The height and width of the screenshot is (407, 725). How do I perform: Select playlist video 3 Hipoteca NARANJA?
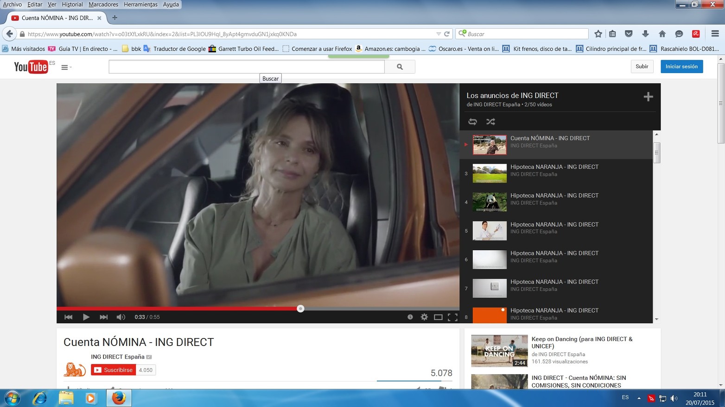[x=556, y=173]
